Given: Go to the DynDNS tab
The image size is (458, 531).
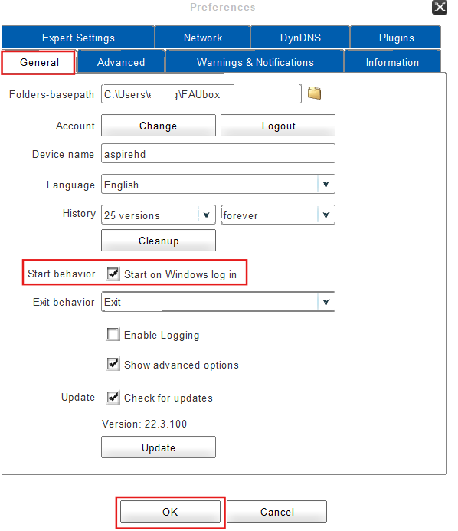Looking at the screenshot, I should [x=300, y=38].
